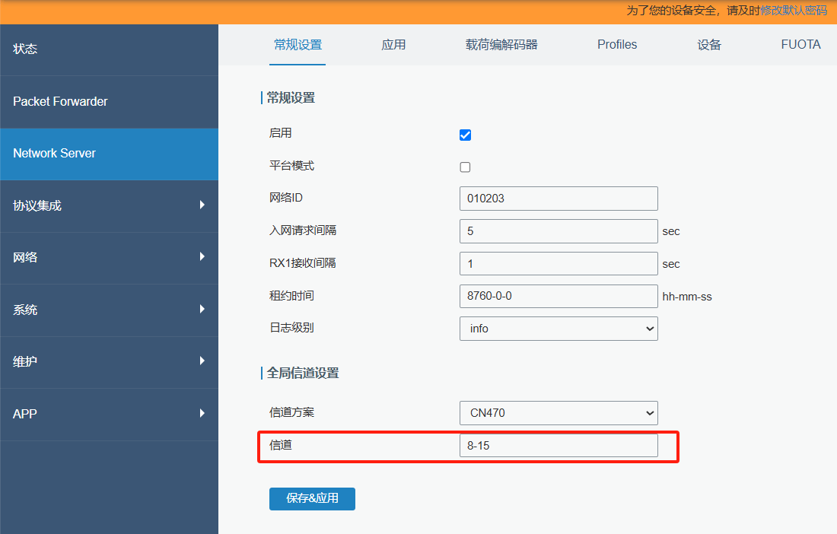Enable the 平台模式 checkbox
The image size is (837, 534).
coord(466,167)
